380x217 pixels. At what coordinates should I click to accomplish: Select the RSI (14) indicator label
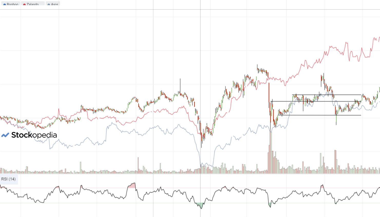8,179
